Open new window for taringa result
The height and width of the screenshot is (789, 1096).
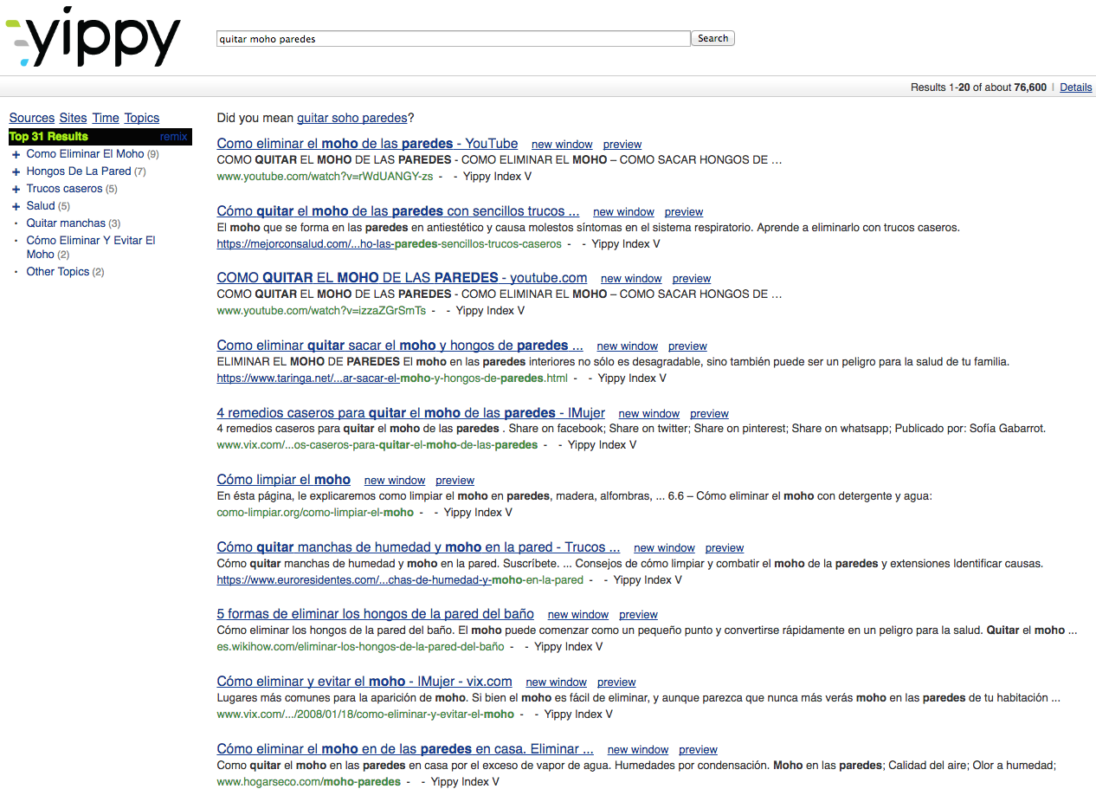coord(628,346)
